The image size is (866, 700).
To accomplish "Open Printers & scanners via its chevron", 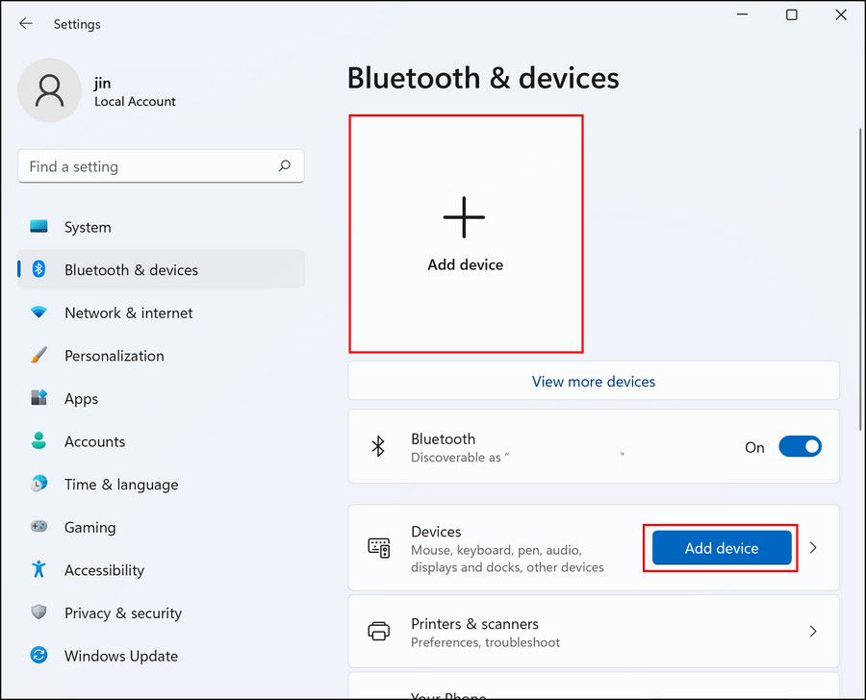I will point(813,631).
